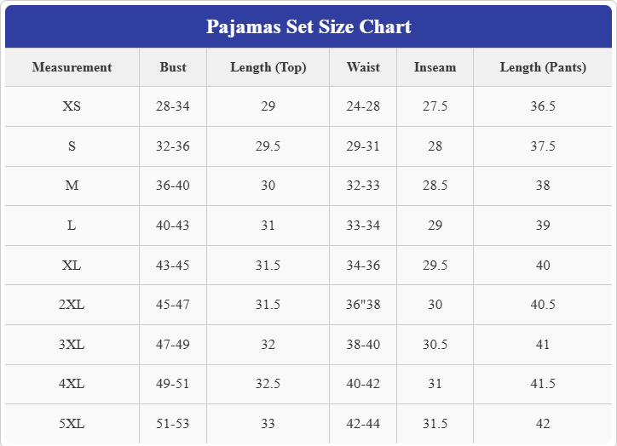Select the XL size row label
Viewport: 617px width, 446px height.
tap(72, 266)
